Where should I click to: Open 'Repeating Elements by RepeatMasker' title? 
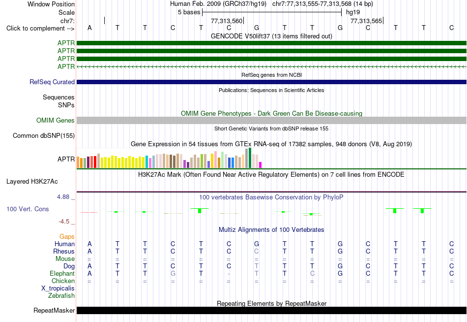271,303
